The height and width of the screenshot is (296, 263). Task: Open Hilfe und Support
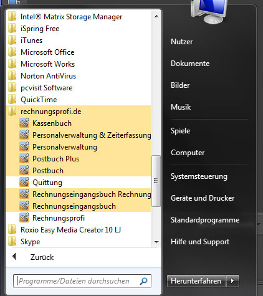(200, 242)
